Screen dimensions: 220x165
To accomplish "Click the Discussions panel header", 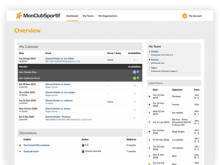I will (80, 133).
